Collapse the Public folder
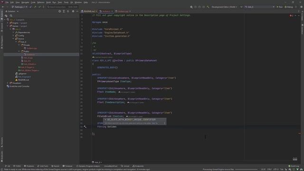Image resolution: width=304 pixels, height=171 pixels. click(19, 51)
